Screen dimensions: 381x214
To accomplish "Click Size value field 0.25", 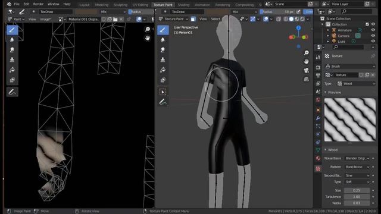I will [357, 190].
